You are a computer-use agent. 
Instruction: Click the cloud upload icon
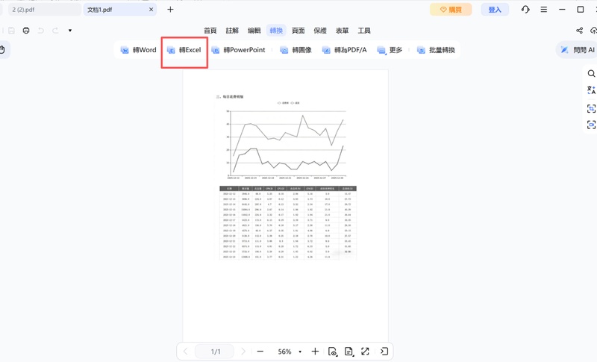(593, 31)
